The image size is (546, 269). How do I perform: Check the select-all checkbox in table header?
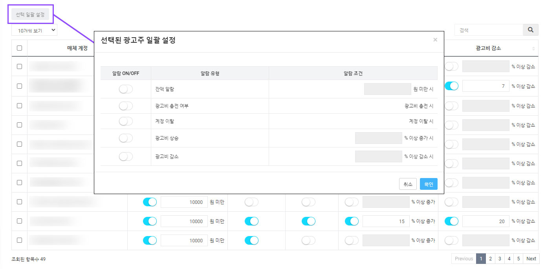(19, 48)
